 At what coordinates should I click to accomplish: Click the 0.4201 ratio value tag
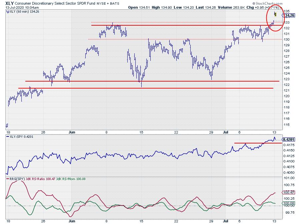coord(289,139)
